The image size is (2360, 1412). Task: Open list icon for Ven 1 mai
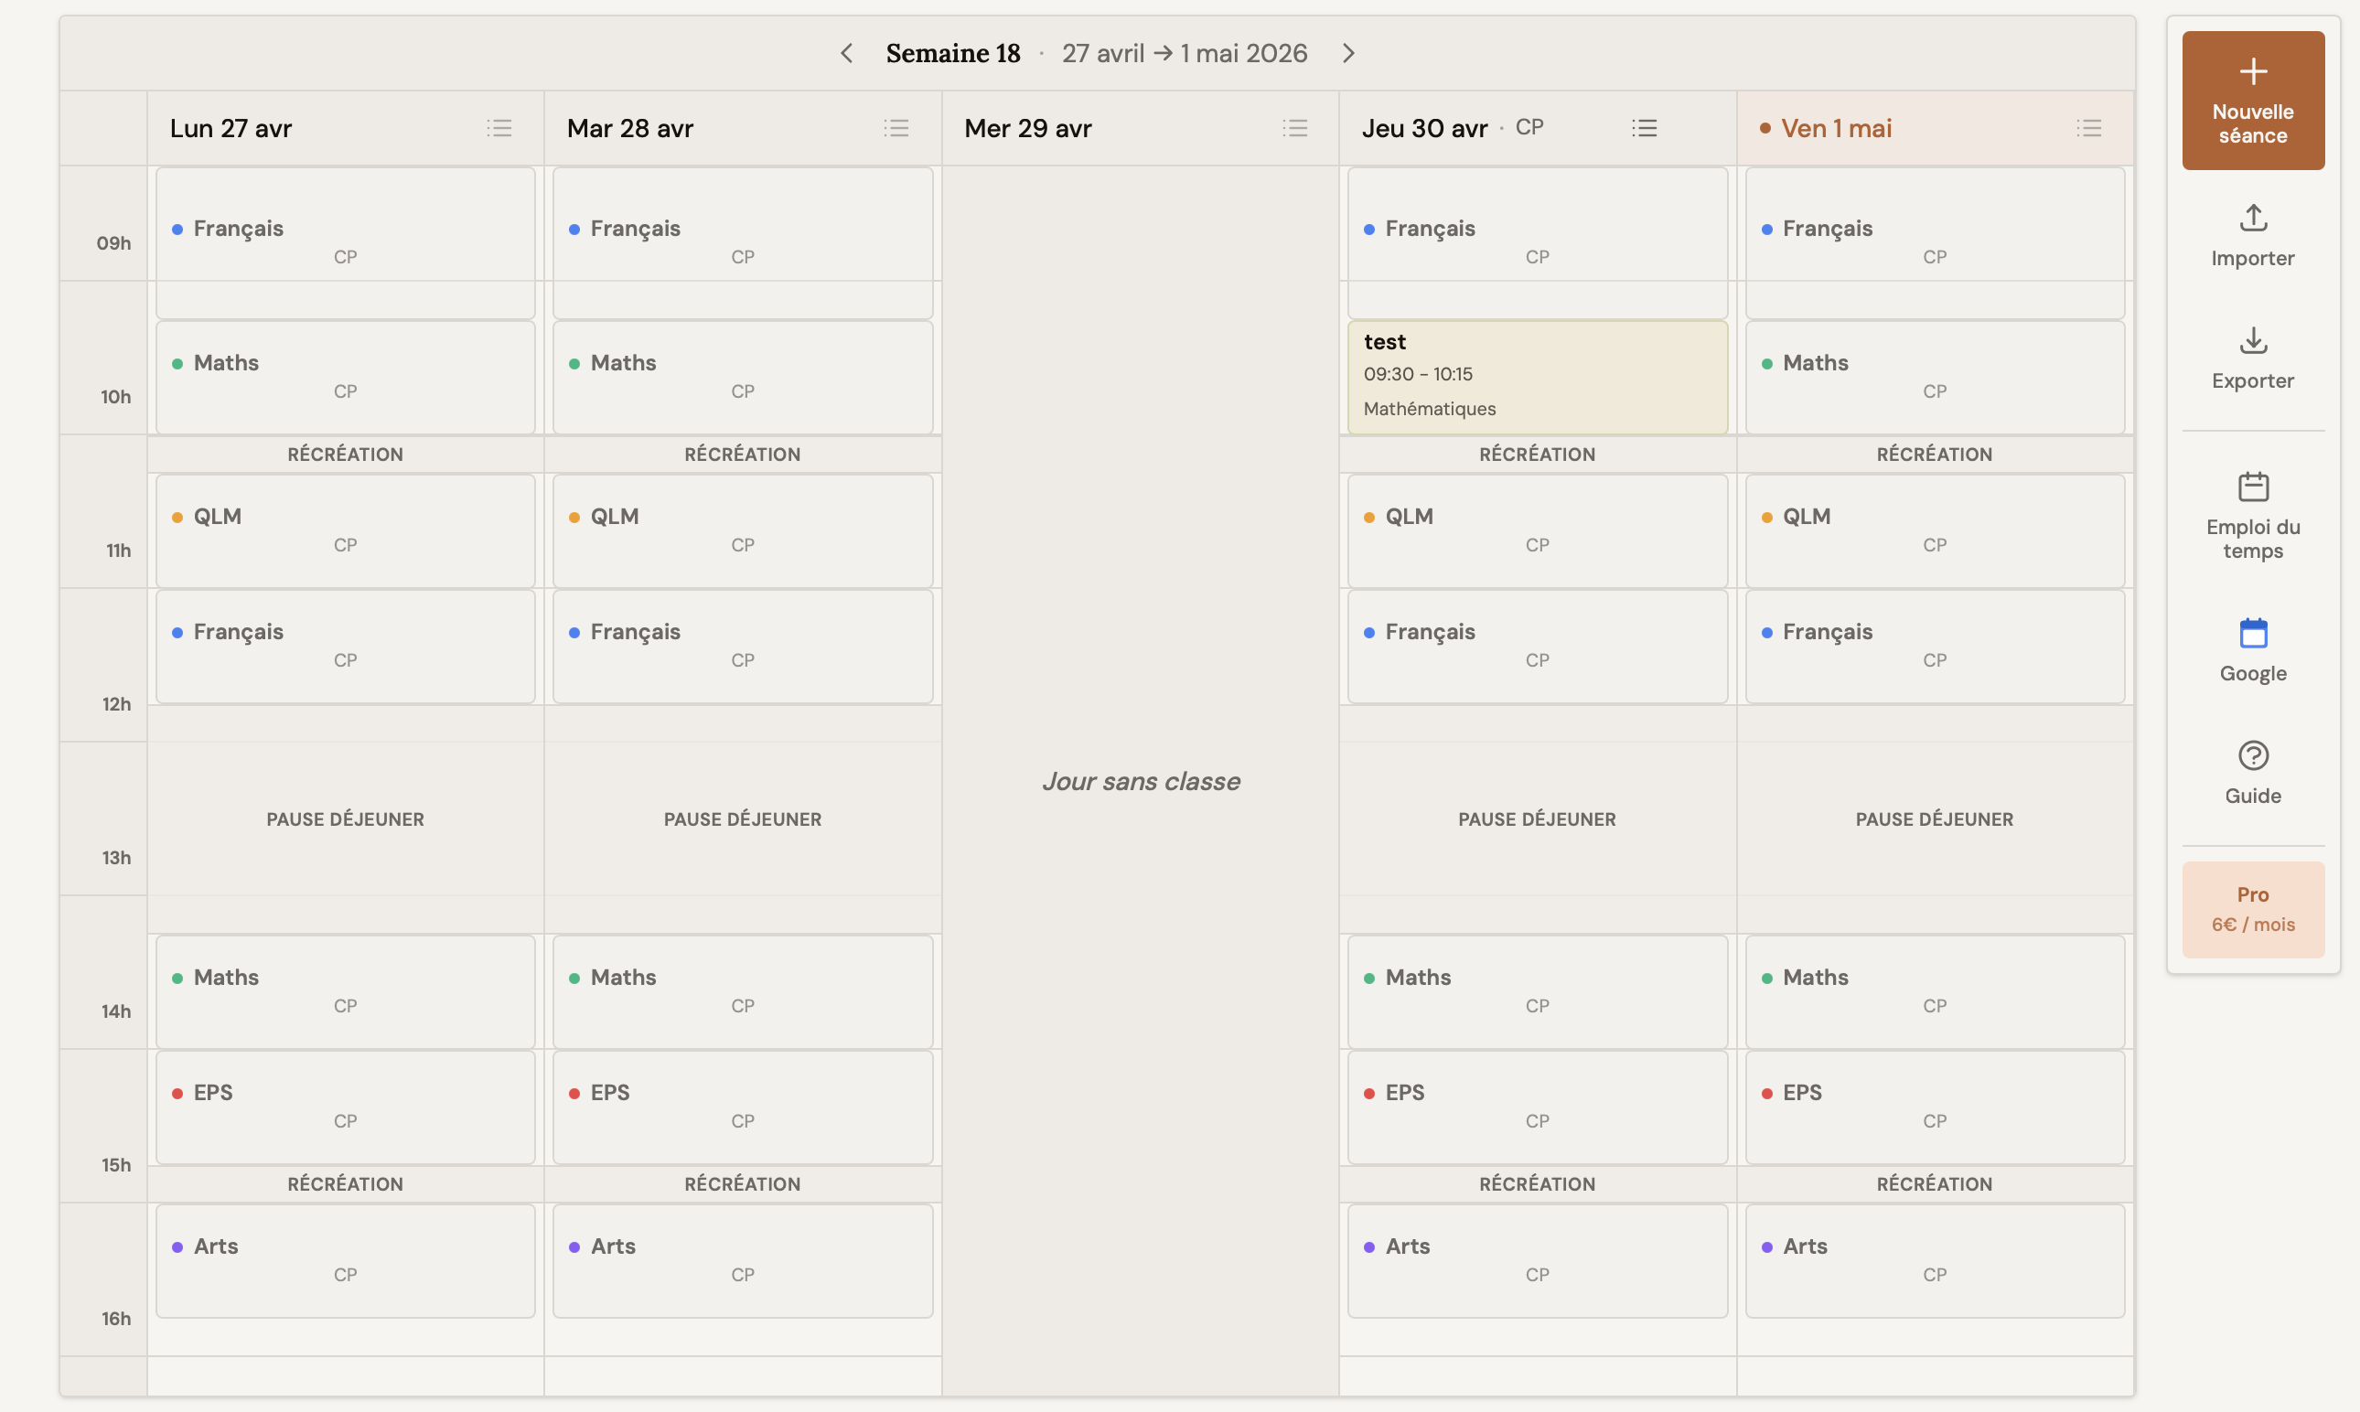pyautogui.click(x=2089, y=128)
